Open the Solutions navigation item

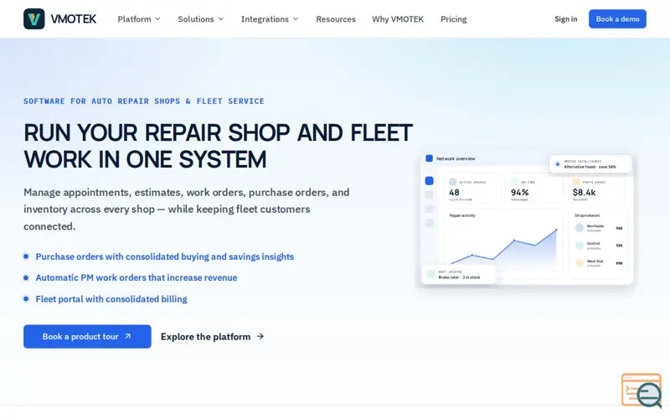point(196,18)
